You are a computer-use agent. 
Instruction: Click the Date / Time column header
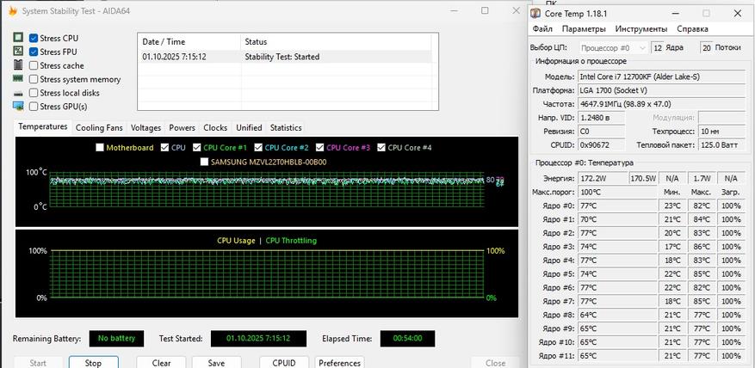pos(189,42)
